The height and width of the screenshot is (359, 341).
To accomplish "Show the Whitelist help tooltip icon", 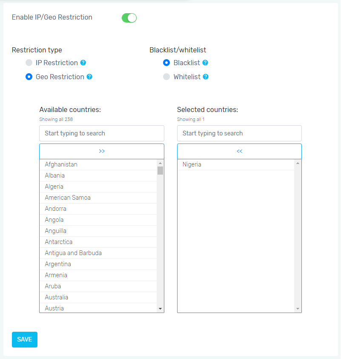I will pyautogui.click(x=206, y=77).
